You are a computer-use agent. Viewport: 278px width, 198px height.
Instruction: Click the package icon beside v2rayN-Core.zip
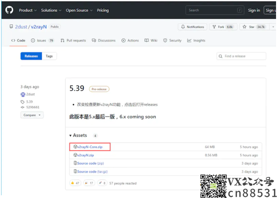75,147
